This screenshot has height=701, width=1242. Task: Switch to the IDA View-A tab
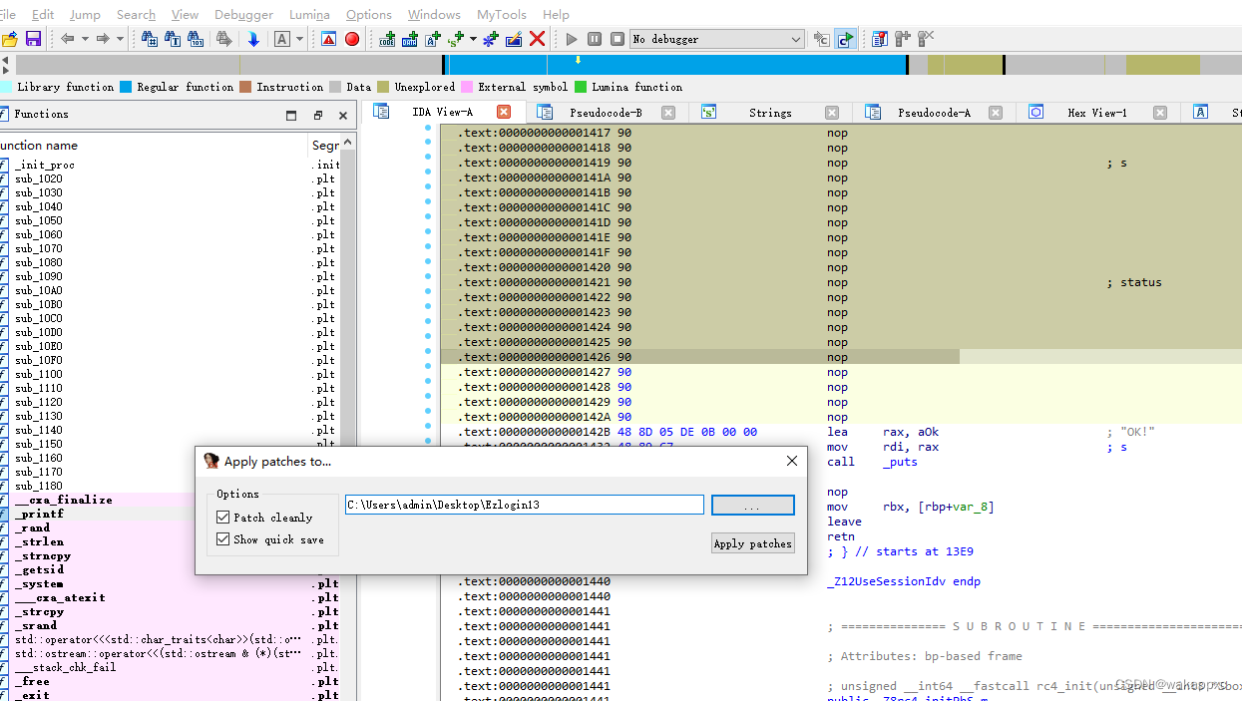pos(442,113)
